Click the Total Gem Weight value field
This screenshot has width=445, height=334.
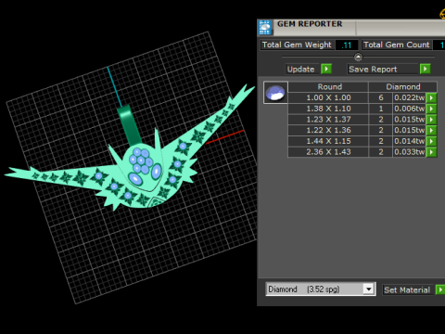click(347, 45)
